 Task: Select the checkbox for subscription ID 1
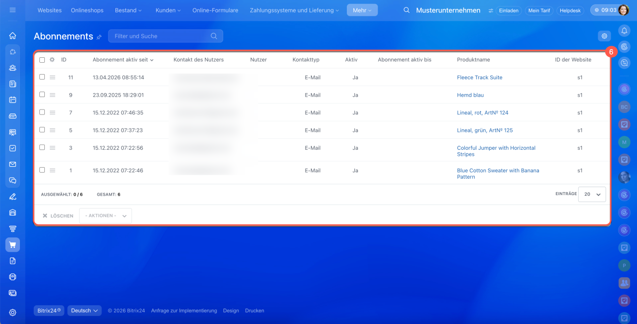(x=42, y=170)
